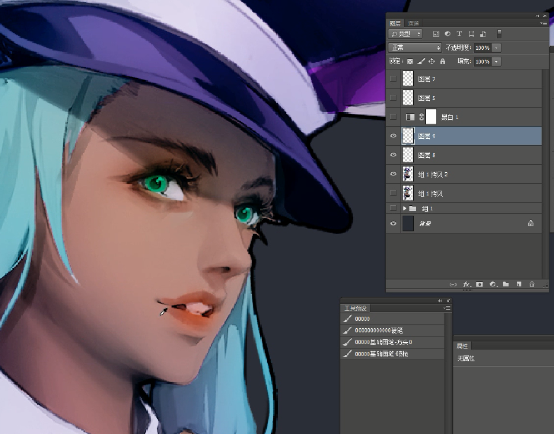Create new group with folder icon
This screenshot has width=554, height=434.
[506, 284]
